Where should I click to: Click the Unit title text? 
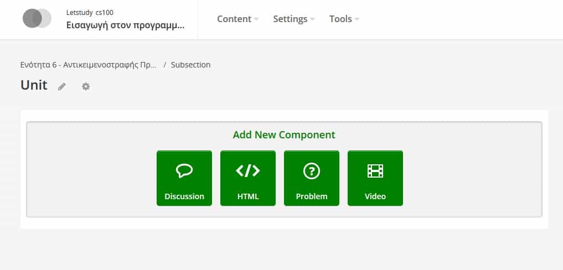[x=34, y=85]
